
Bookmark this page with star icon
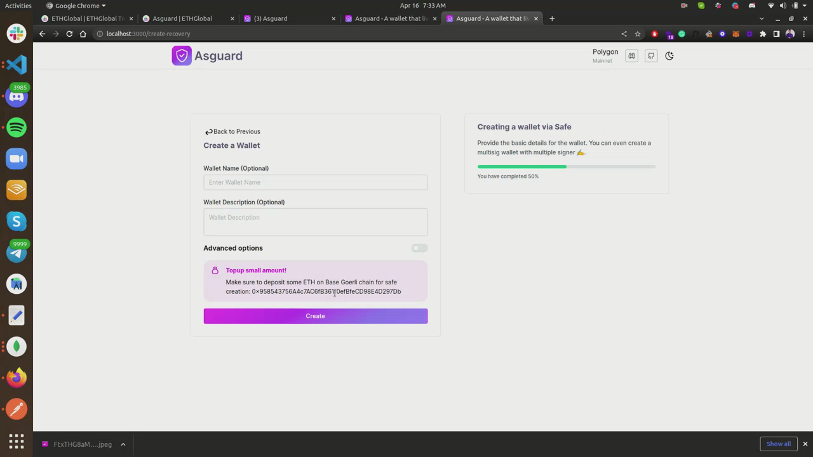coord(638,34)
